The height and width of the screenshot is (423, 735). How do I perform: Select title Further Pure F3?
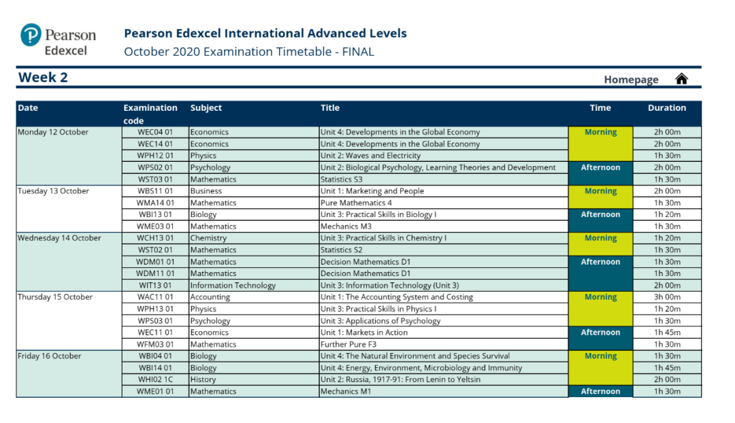(x=348, y=344)
